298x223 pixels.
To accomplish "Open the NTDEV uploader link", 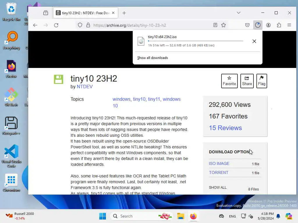I will [x=85, y=87].
